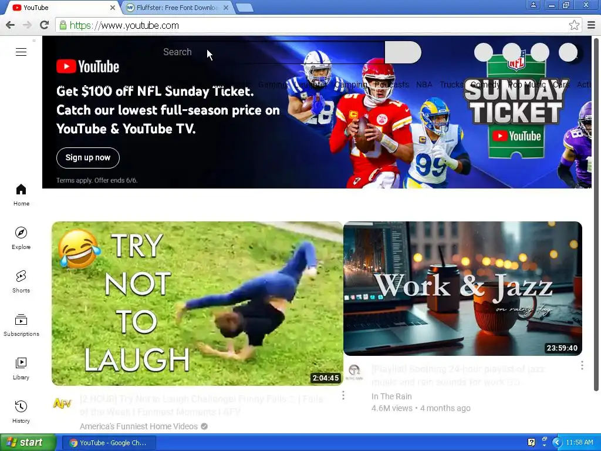Screen dimensions: 601x451
Task: Open options for the Work & Jazz video
Action: tap(582, 365)
